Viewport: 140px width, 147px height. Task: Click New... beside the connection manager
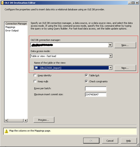(x=125, y=45)
